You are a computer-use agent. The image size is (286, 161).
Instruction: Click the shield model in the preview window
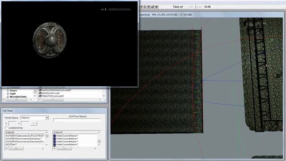[x=50, y=40]
